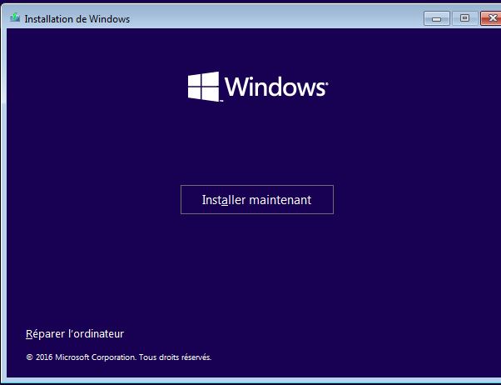
Task: Minimize the Installation de Windows window
Action: tap(436, 18)
